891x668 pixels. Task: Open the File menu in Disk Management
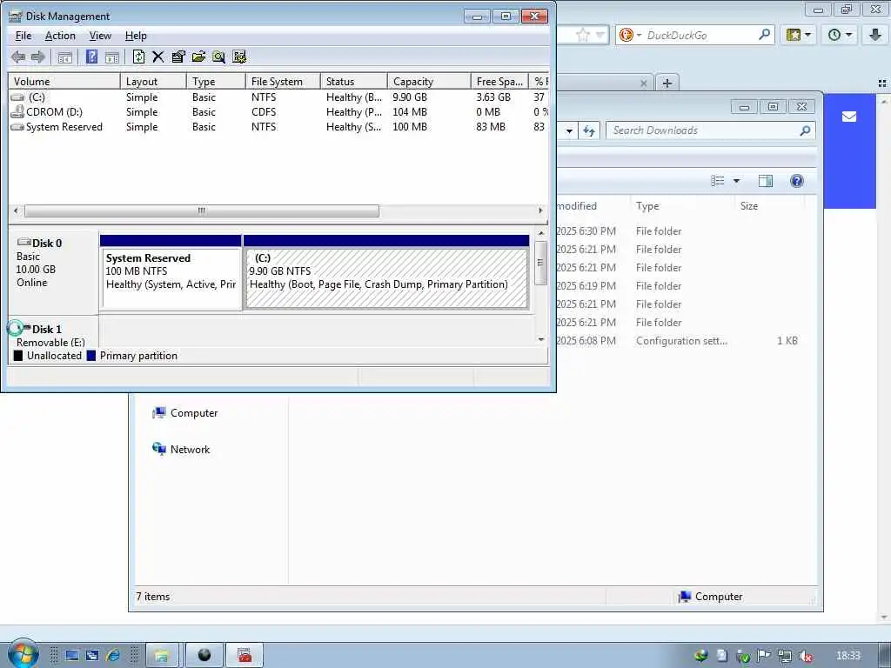(x=23, y=36)
